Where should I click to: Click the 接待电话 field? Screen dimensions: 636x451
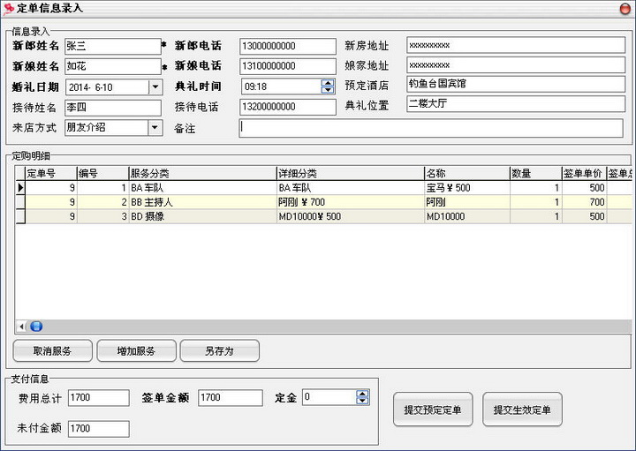point(288,108)
